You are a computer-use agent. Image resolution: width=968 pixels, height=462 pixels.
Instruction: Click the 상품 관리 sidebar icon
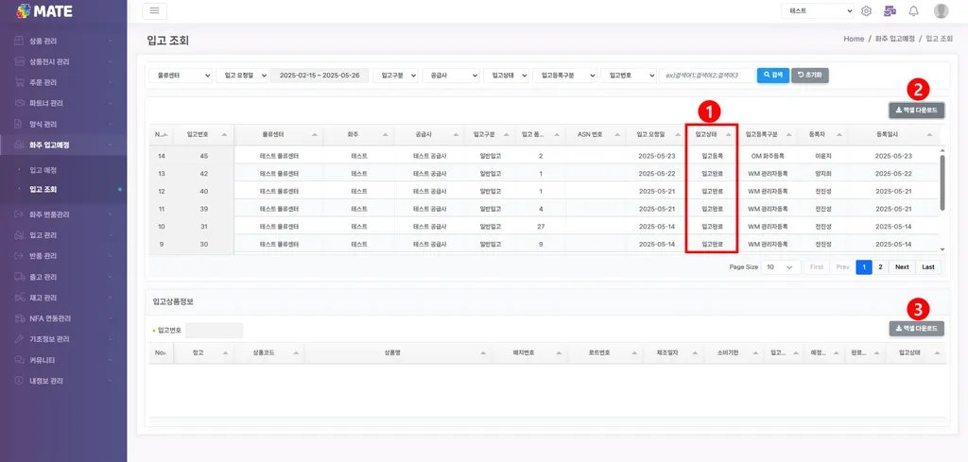coord(20,42)
